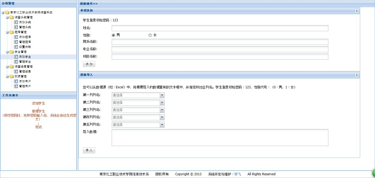This screenshot has width=375, height=178.
Task: Click the 管理结果 page icon
Action: pyautogui.click(x=16, y=72)
